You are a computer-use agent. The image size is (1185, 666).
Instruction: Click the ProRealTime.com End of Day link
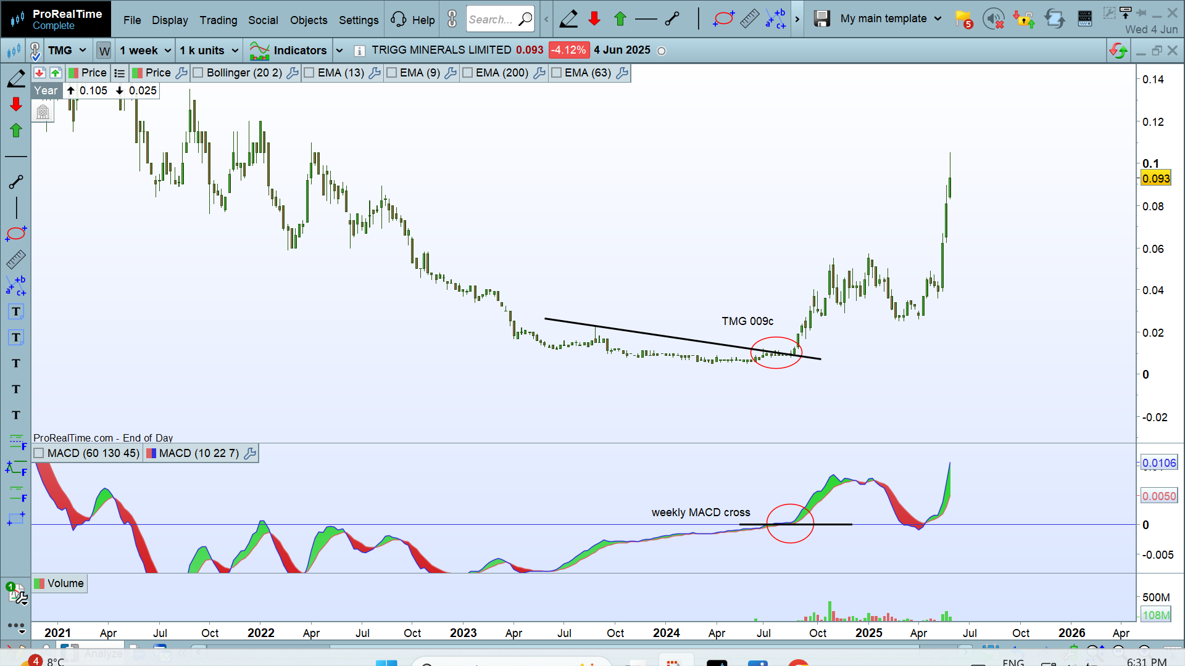pyautogui.click(x=103, y=438)
